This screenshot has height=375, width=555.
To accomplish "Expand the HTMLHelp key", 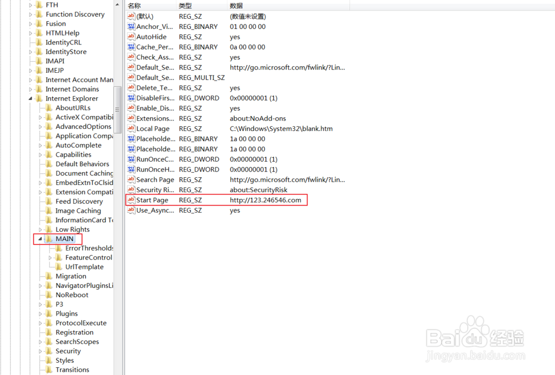I will 30,33.
